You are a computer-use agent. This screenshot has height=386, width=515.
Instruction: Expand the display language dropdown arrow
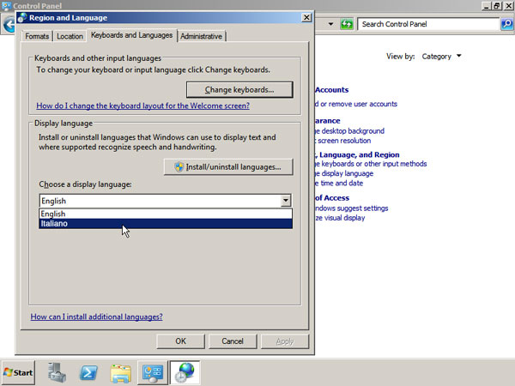click(286, 201)
